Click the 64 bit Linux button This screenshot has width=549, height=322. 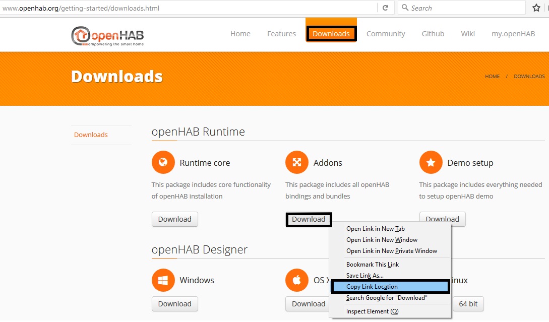point(468,304)
